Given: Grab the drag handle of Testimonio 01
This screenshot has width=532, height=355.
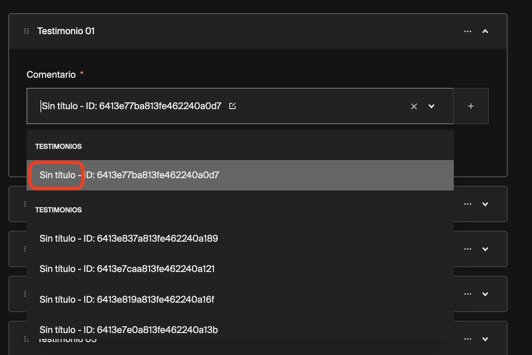Looking at the screenshot, I should pos(27,31).
